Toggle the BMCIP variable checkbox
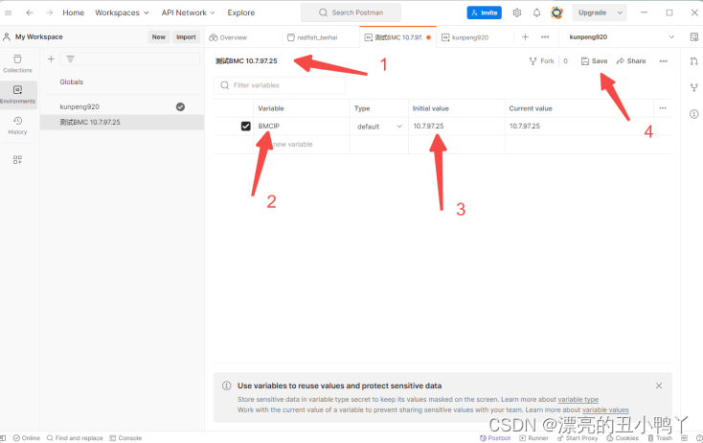703x443 pixels. click(246, 127)
